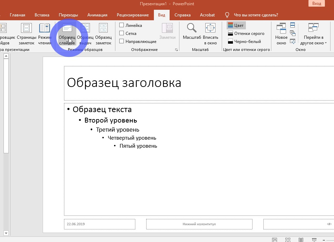Open the Show (Отображение) group dialog launcher
This screenshot has width=334, height=242.
click(176, 50)
